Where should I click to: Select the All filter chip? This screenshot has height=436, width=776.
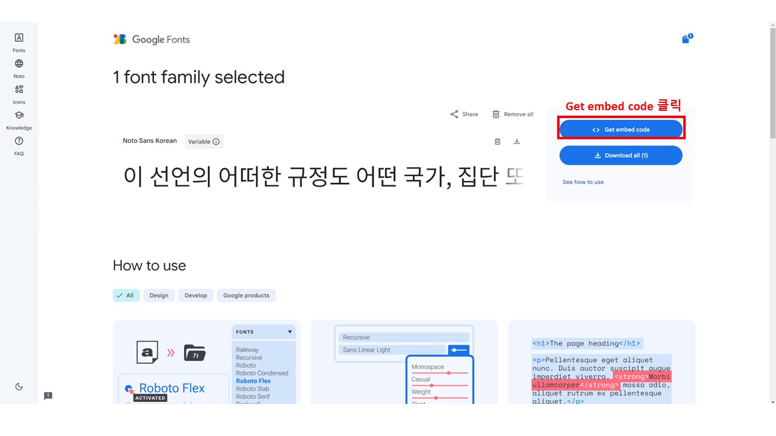point(126,296)
